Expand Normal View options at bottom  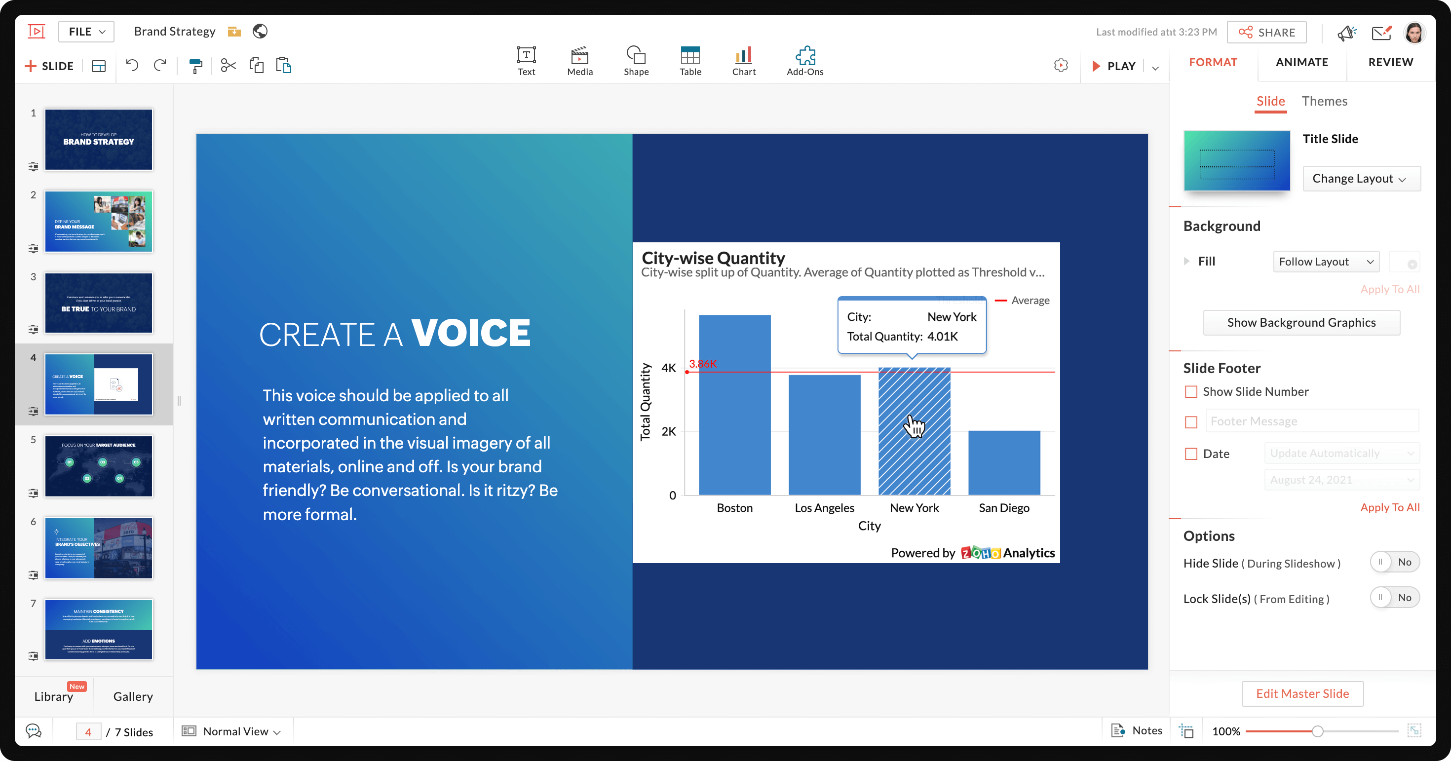277,732
